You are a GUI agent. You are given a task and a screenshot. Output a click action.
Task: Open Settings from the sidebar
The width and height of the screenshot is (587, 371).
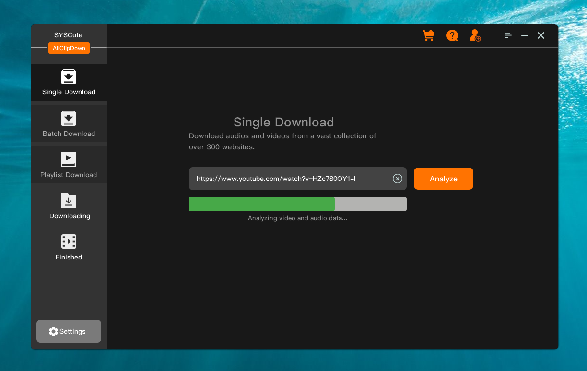pyautogui.click(x=69, y=331)
